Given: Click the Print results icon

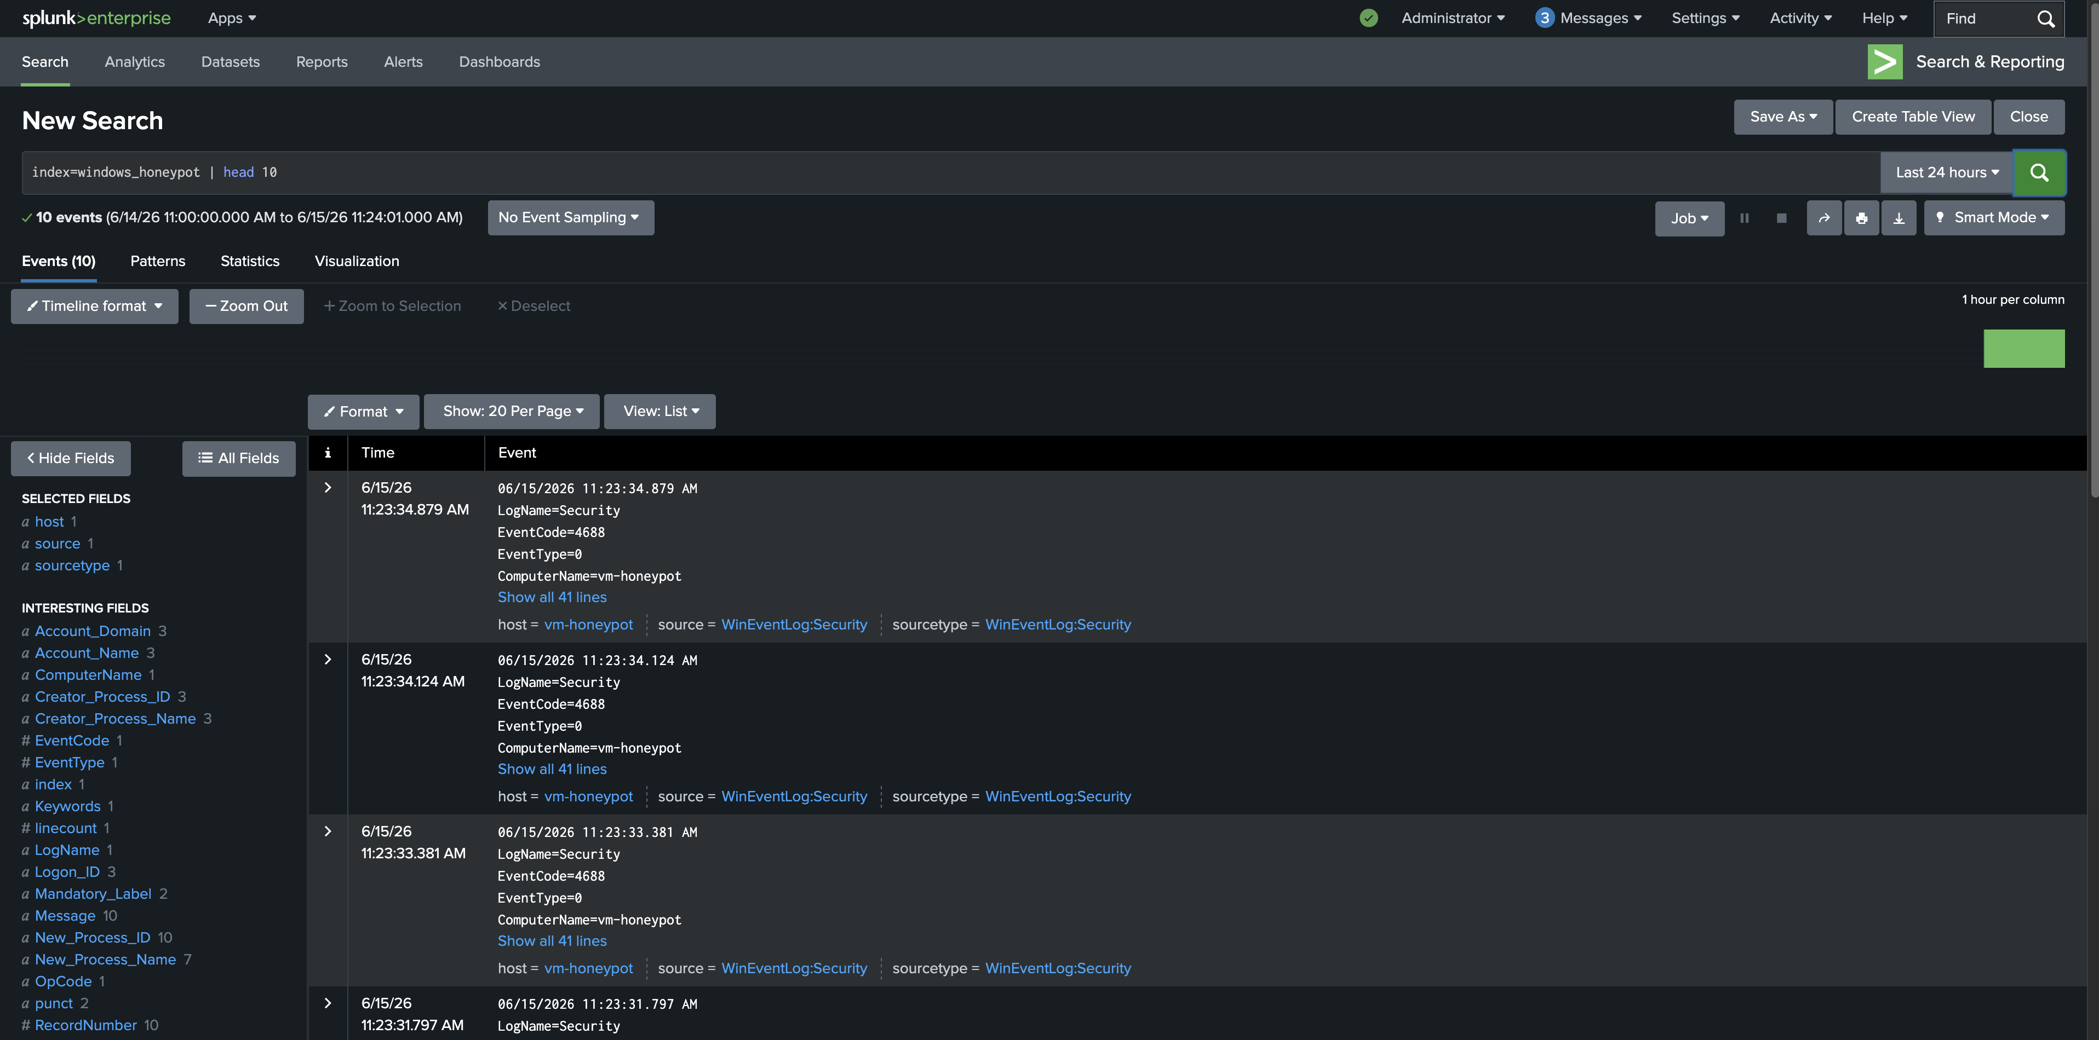Looking at the screenshot, I should [1862, 218].
